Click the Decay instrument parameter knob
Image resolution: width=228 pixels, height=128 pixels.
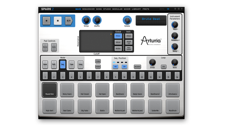tap(174, 47)
